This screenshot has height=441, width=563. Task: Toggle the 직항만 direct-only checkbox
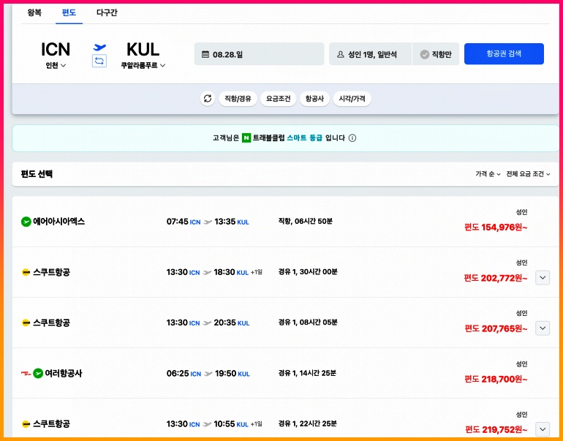click(425, 55)
